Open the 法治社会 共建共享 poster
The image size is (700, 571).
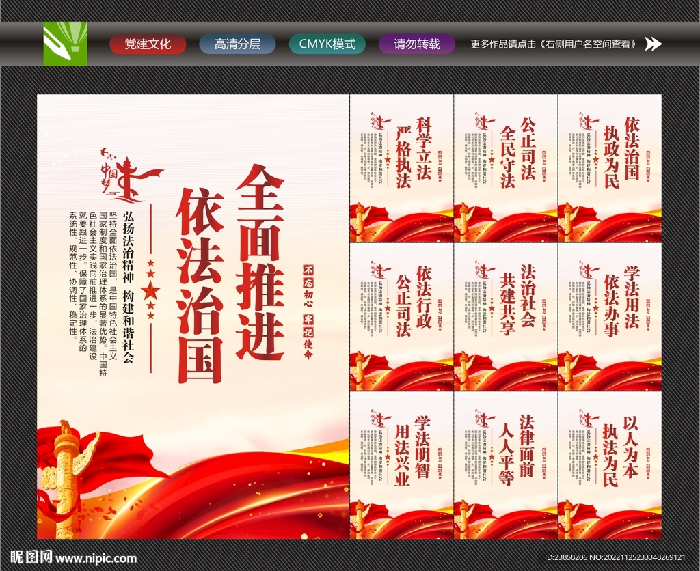tap(506, 317)
